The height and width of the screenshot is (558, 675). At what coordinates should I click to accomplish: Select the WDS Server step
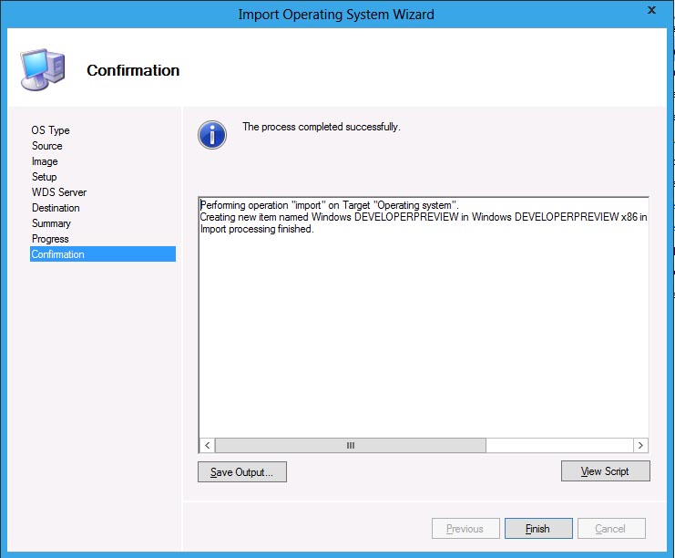tap(59, 192)
